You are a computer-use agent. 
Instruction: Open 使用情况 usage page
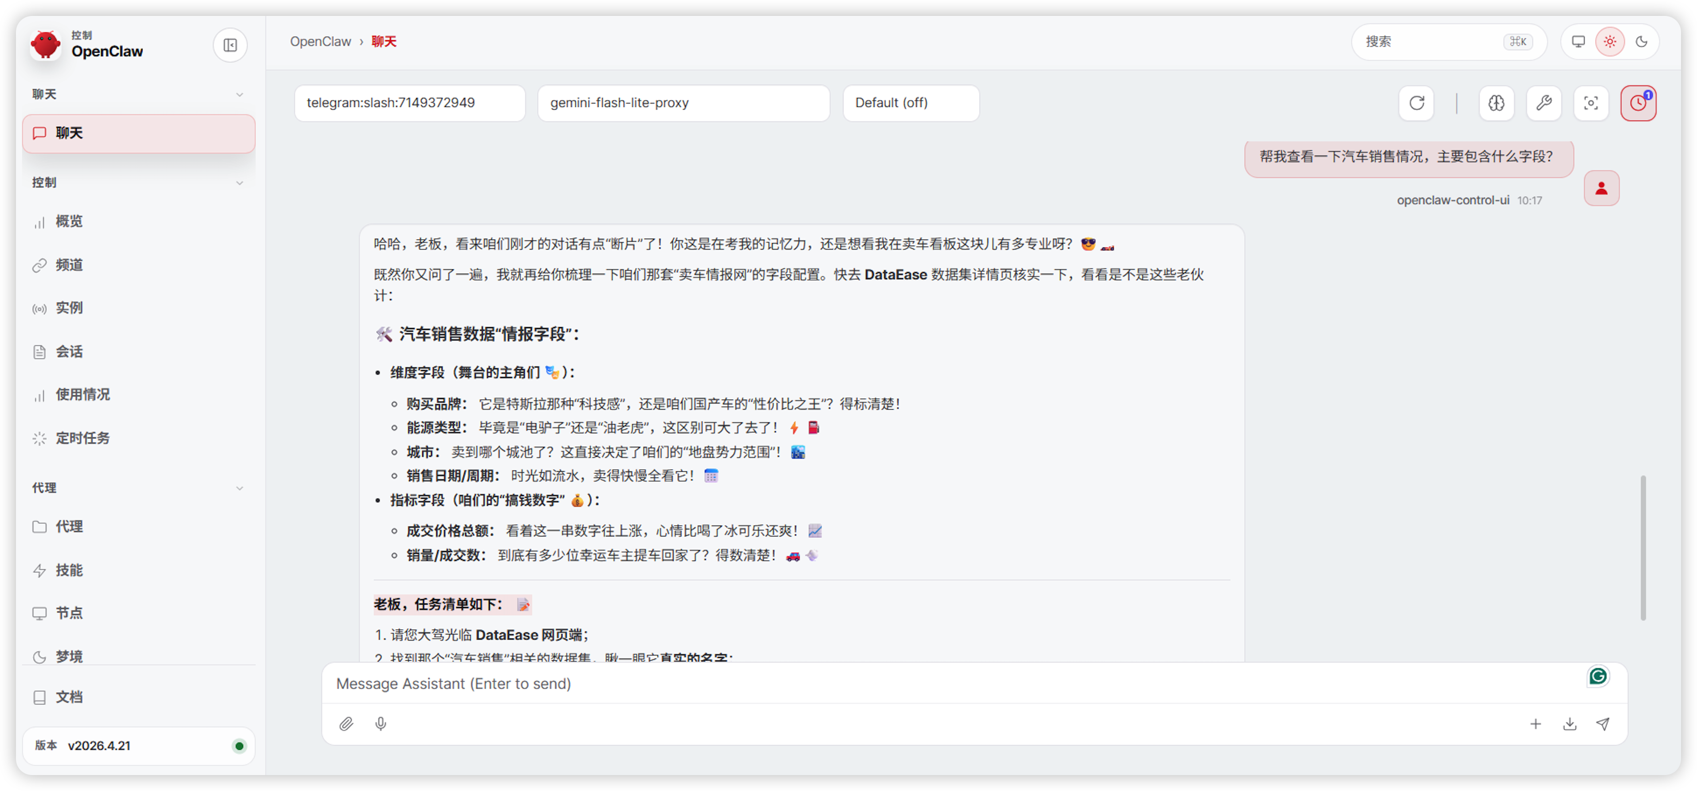pyautogui.click(x=139, y=395)
